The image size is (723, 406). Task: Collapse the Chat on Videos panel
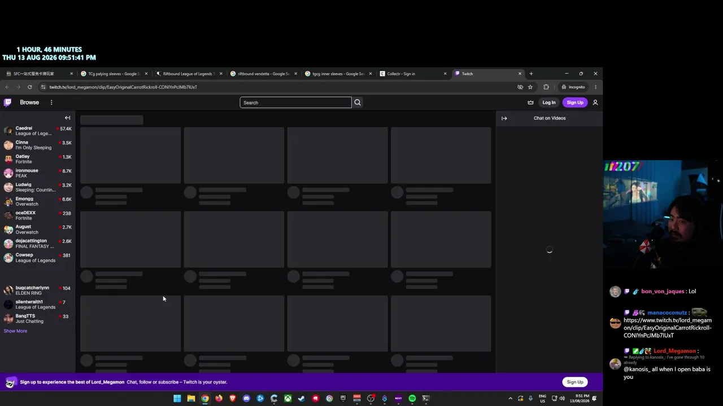[504, 118]
